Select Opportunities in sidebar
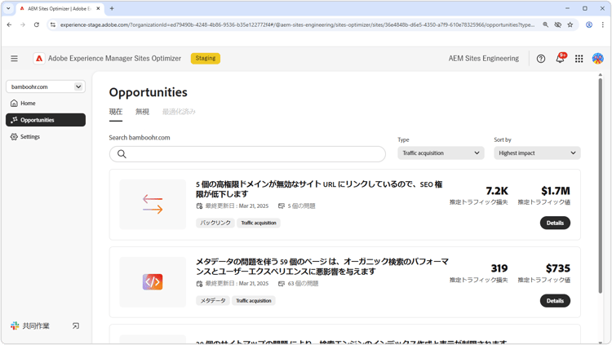 [46, 120]
